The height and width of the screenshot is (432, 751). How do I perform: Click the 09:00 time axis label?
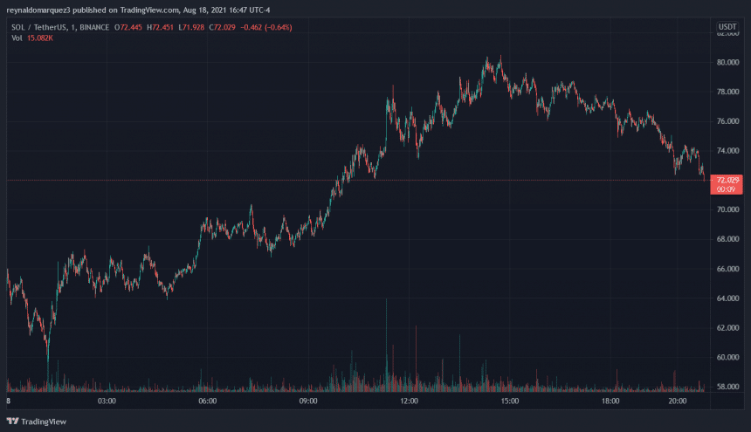[308, 401]
